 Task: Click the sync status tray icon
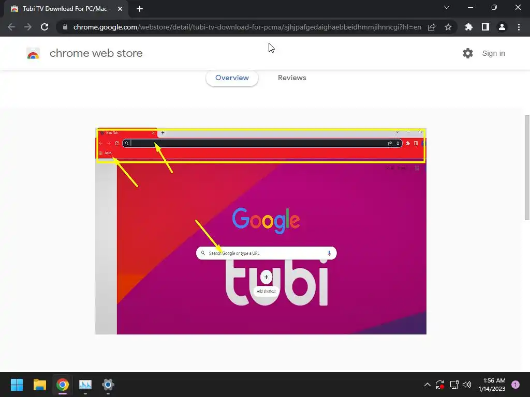point(440,385)
